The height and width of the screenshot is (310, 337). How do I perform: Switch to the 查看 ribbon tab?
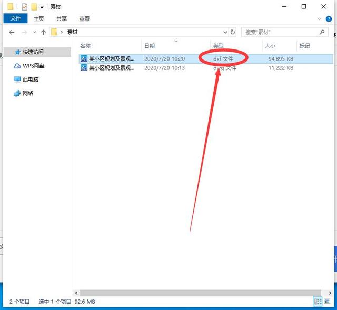click(x=84, y=19)
